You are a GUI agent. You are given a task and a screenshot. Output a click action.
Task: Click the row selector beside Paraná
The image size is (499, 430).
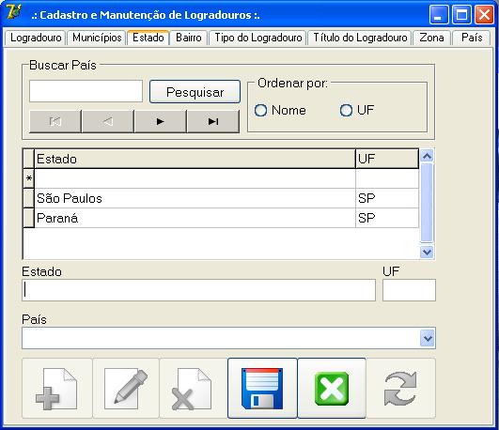click(28, 218)
